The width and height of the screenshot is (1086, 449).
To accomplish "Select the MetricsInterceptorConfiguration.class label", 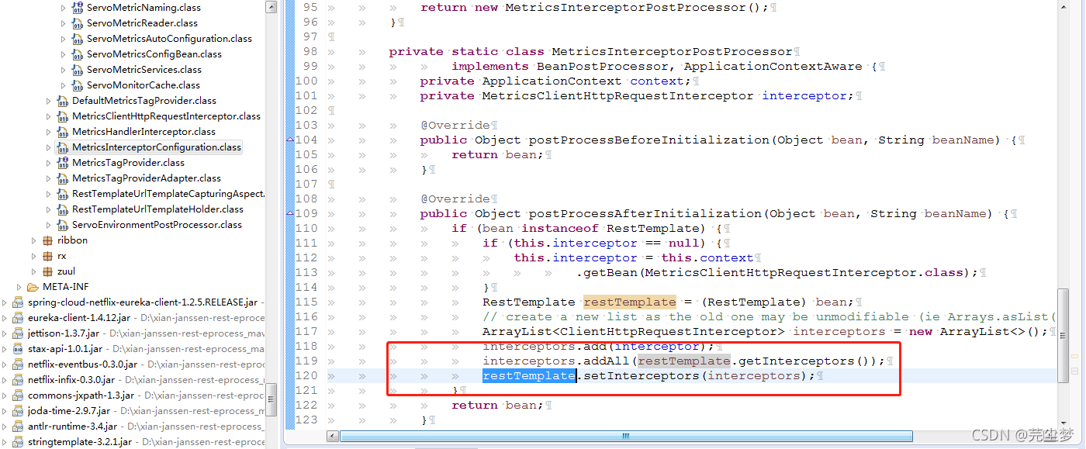I will click(x=157, y=147).
